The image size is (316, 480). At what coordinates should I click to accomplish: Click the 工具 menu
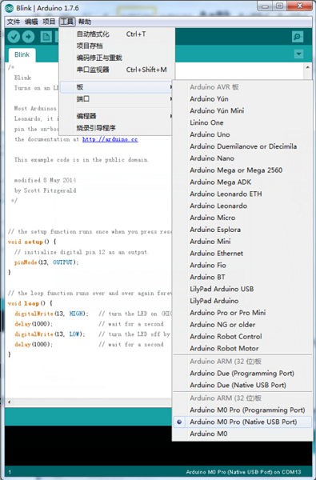[x=66, y=22]
